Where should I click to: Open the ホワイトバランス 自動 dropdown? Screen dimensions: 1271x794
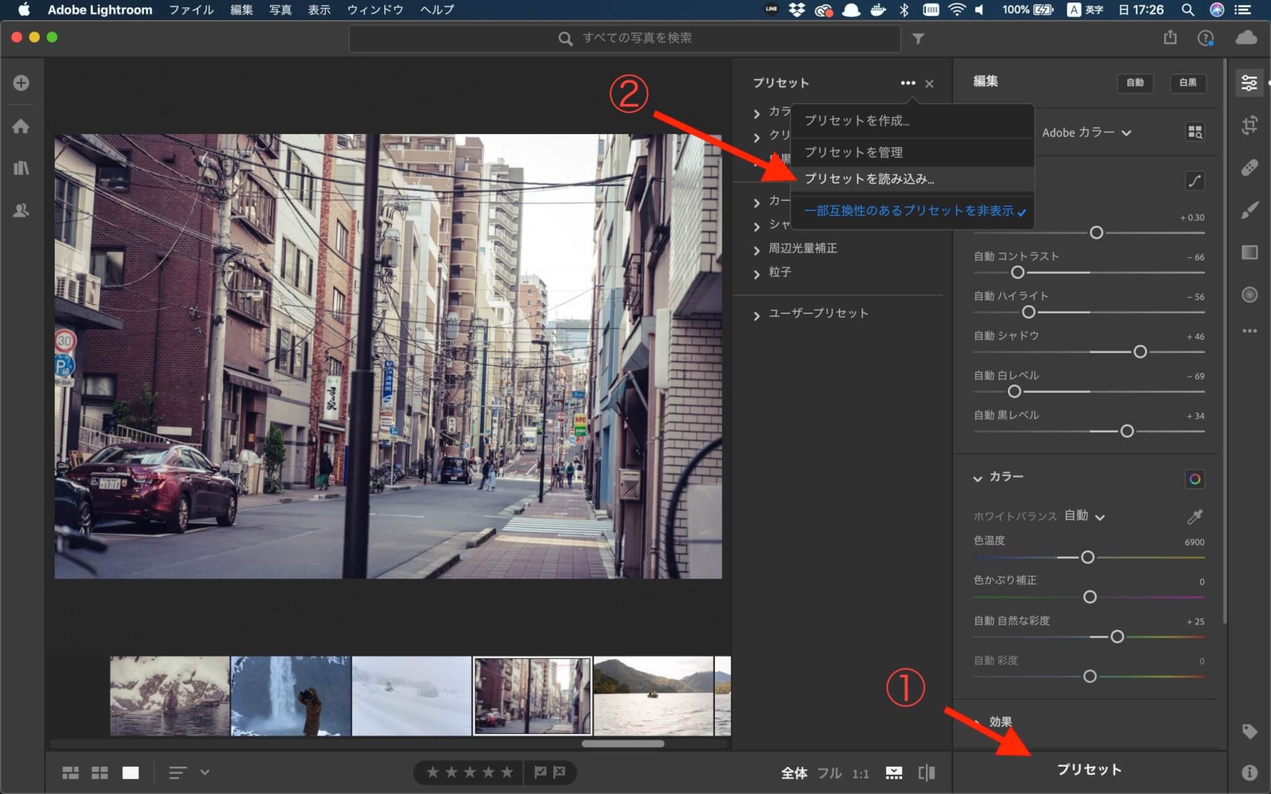(1084, 516)
